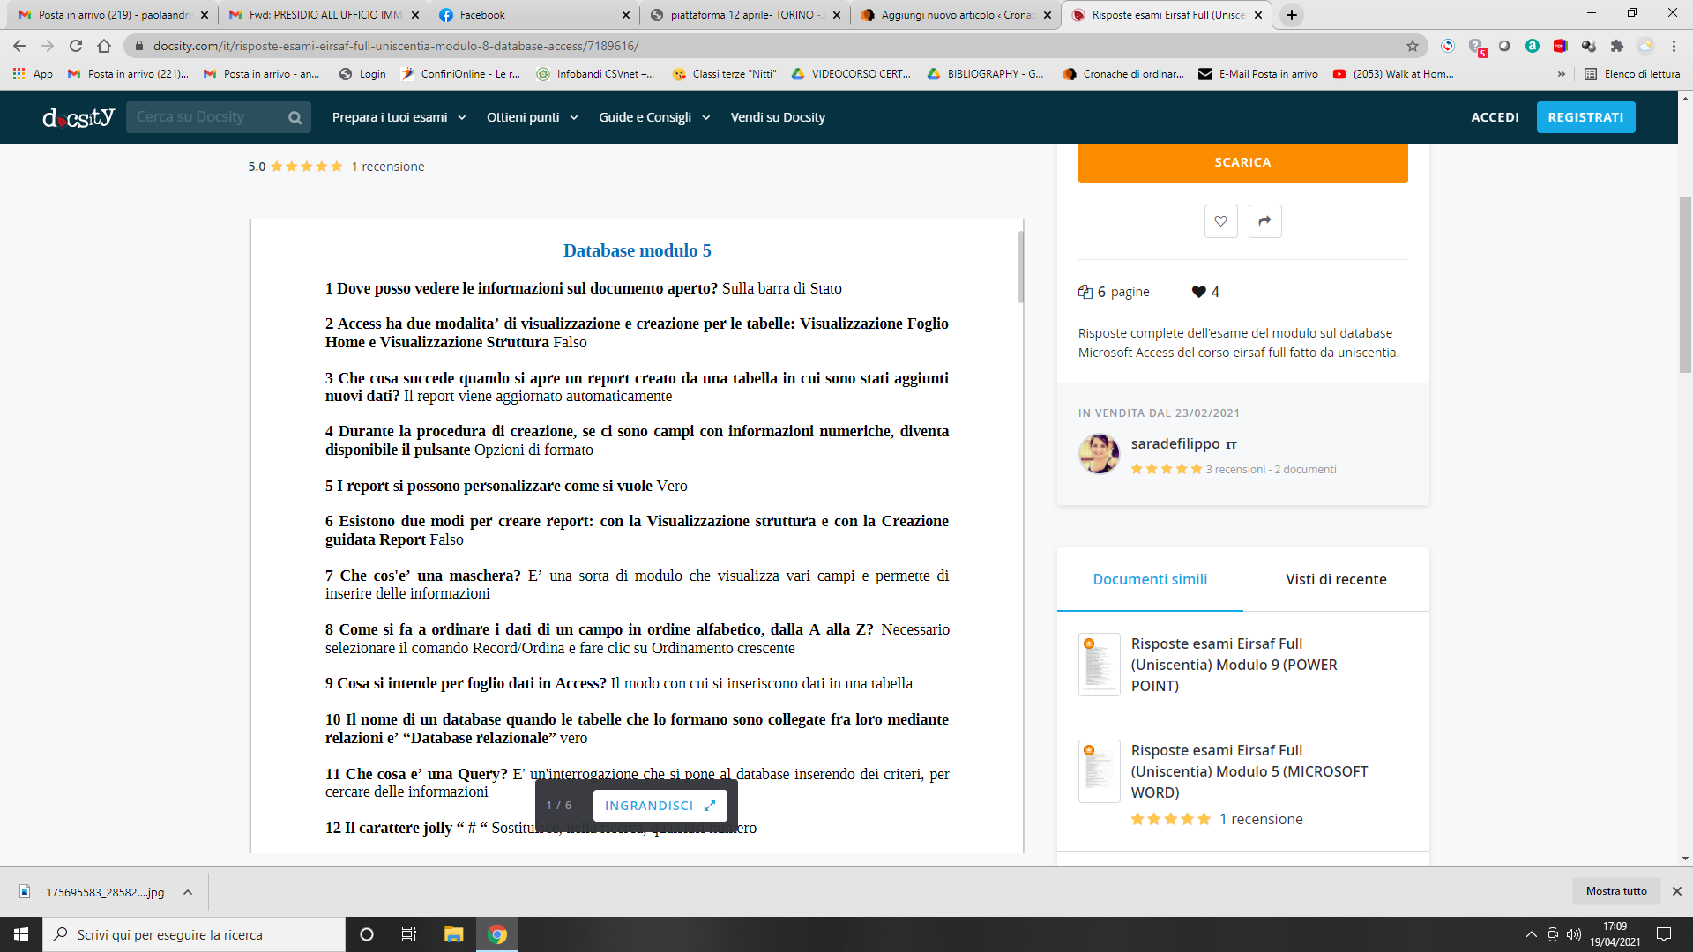Click Windows Start button

click(21, 934)
